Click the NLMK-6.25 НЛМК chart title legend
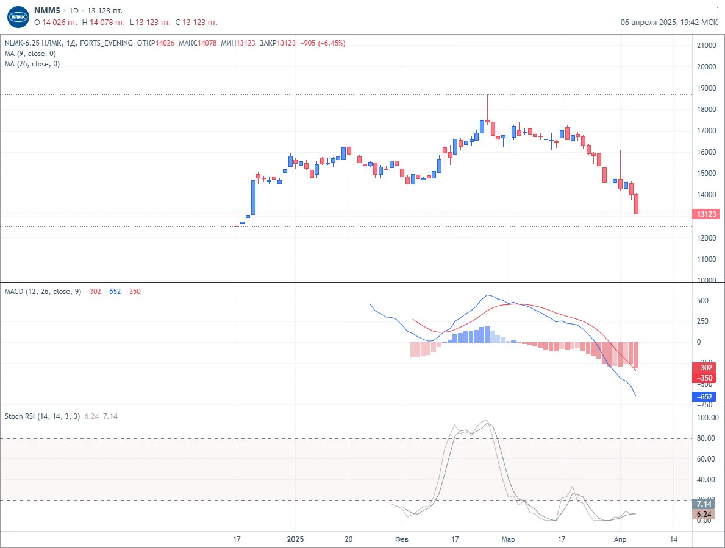Image resolution: width=725 pixels, height=548 pixels. click(68, 43)
